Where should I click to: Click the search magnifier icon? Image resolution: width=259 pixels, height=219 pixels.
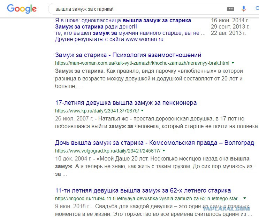(257, 8)
